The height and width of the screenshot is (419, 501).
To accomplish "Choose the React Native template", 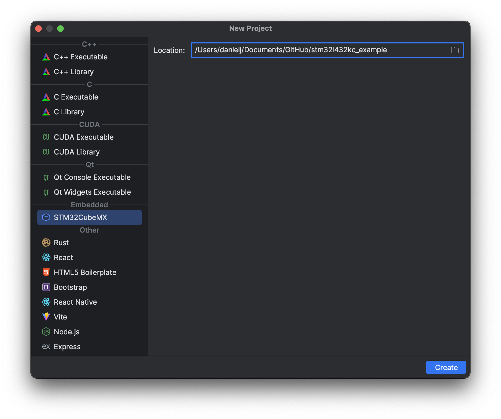I will (x=75, y=302).
